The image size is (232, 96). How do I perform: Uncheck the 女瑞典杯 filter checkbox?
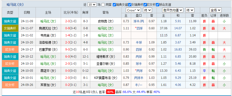point(130,5)
